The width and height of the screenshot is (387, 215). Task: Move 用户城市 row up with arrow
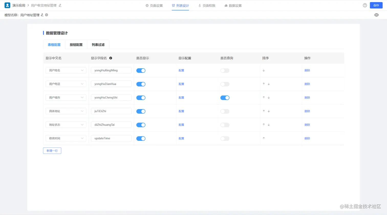pyautogui.click(x=264, y=98)
